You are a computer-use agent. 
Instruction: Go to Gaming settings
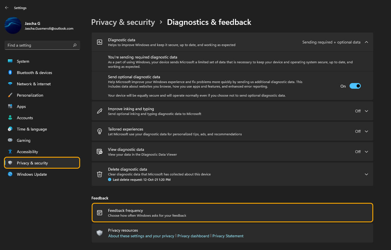point(42,140)
